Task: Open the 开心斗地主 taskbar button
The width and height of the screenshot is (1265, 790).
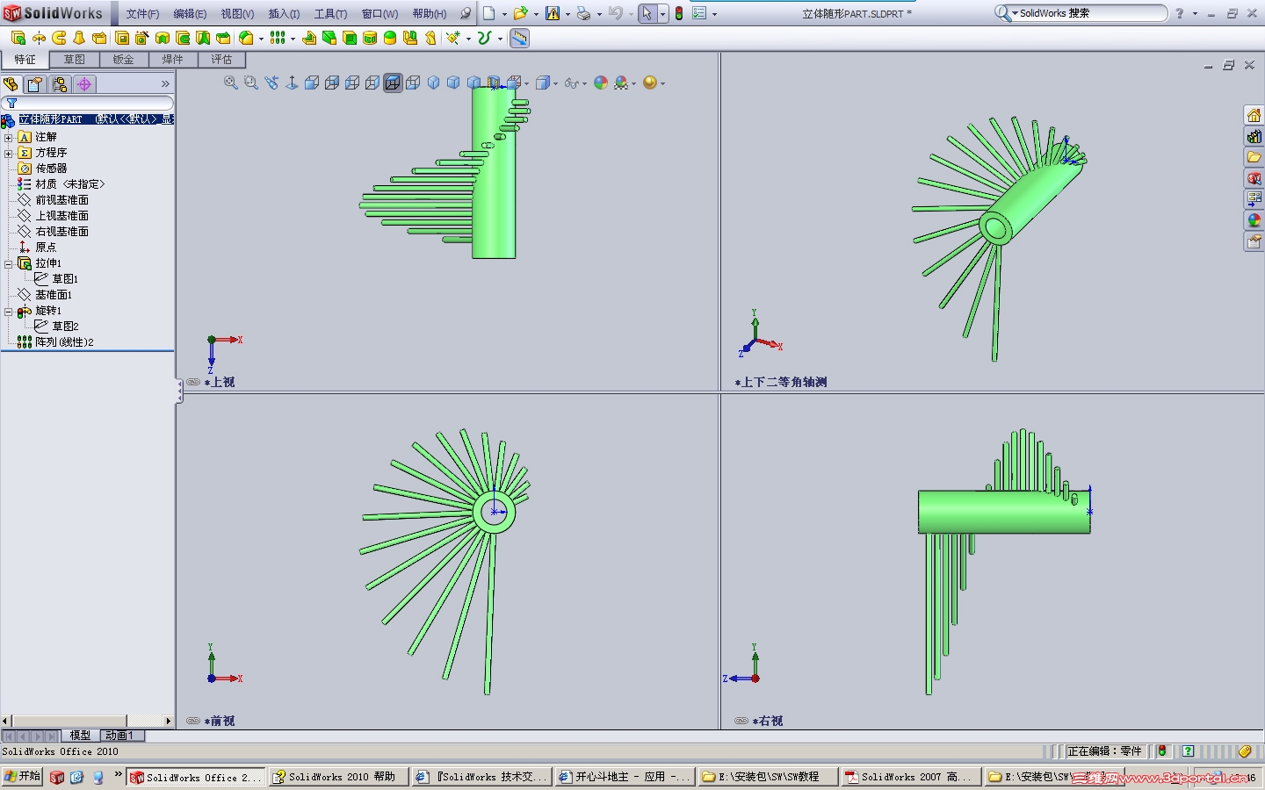Action: (624, 777)
